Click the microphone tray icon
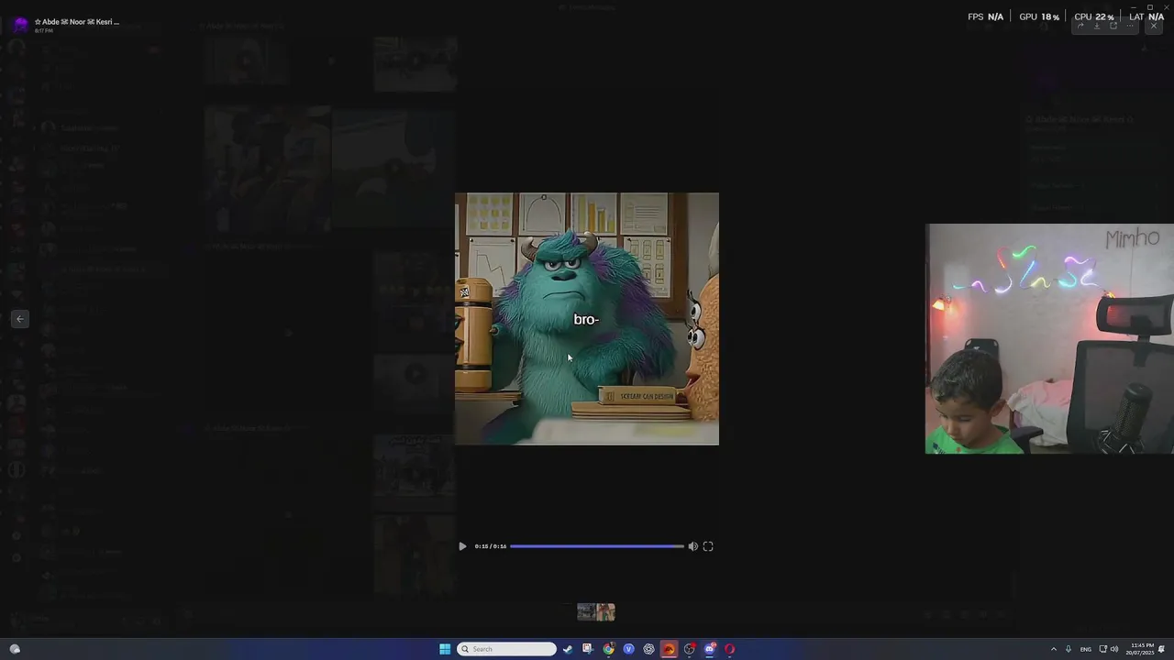 (x=1068, y=649)
